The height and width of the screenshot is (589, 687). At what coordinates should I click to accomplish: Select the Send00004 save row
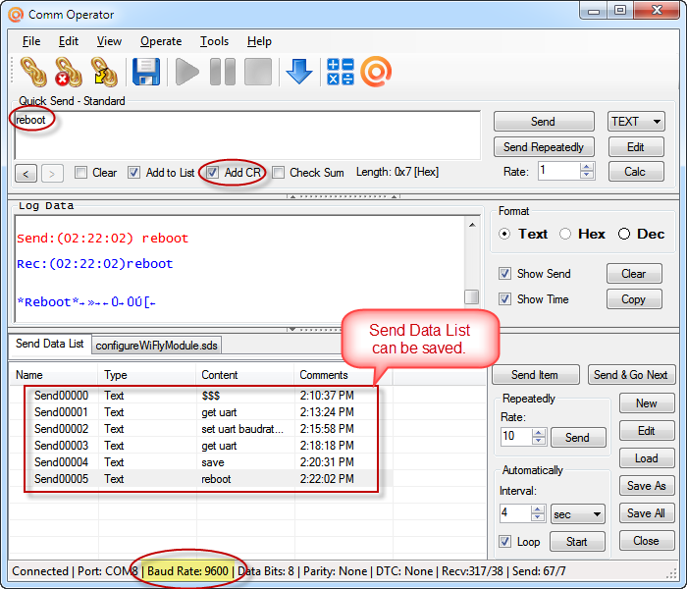[201, 462]
